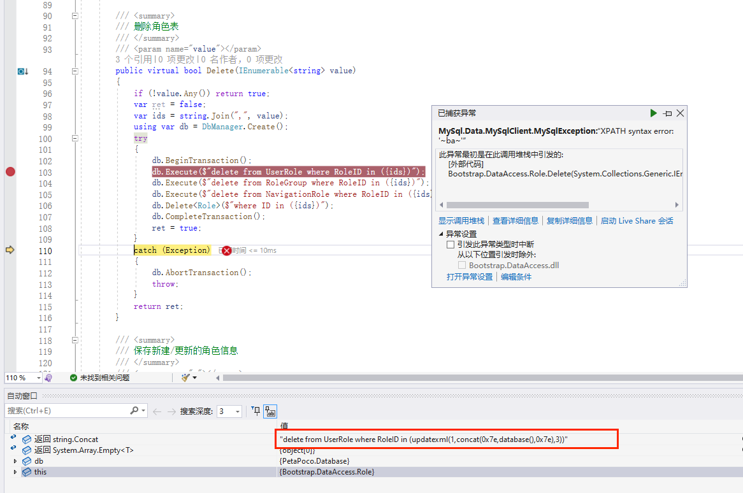Expand the this variable row
This screenshot has height=493, width=743.
point(15,472)
